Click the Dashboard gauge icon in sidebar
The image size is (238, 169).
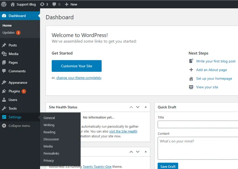pyautogui.click(x=4, y=16)
